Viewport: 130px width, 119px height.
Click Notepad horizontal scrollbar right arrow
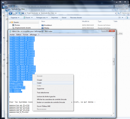tap(111, 115)
